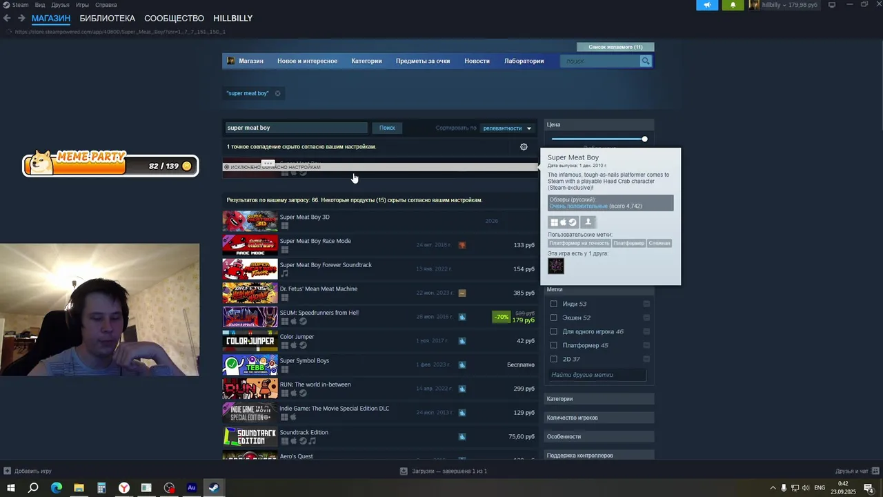Screen dimensions: 883x497
Task: Open the Игры menu
Action: 82,5
